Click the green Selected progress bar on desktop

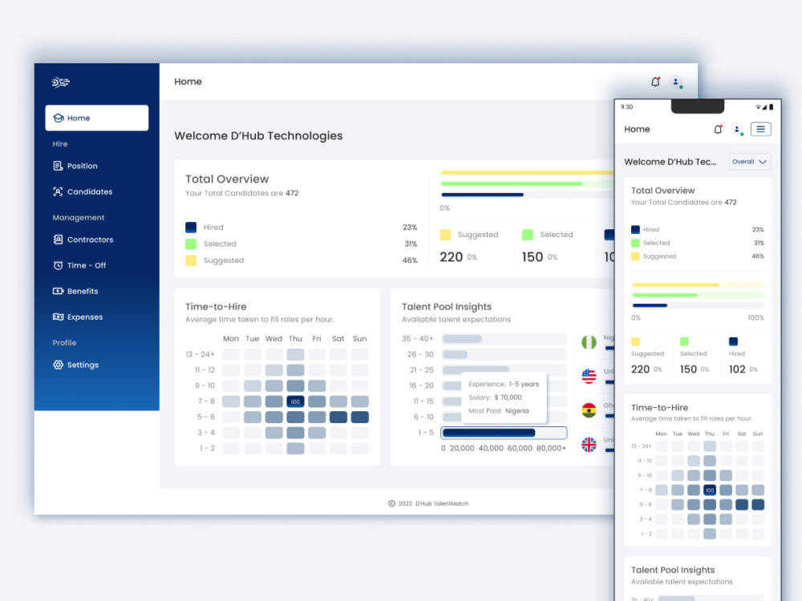coord(512,184)
